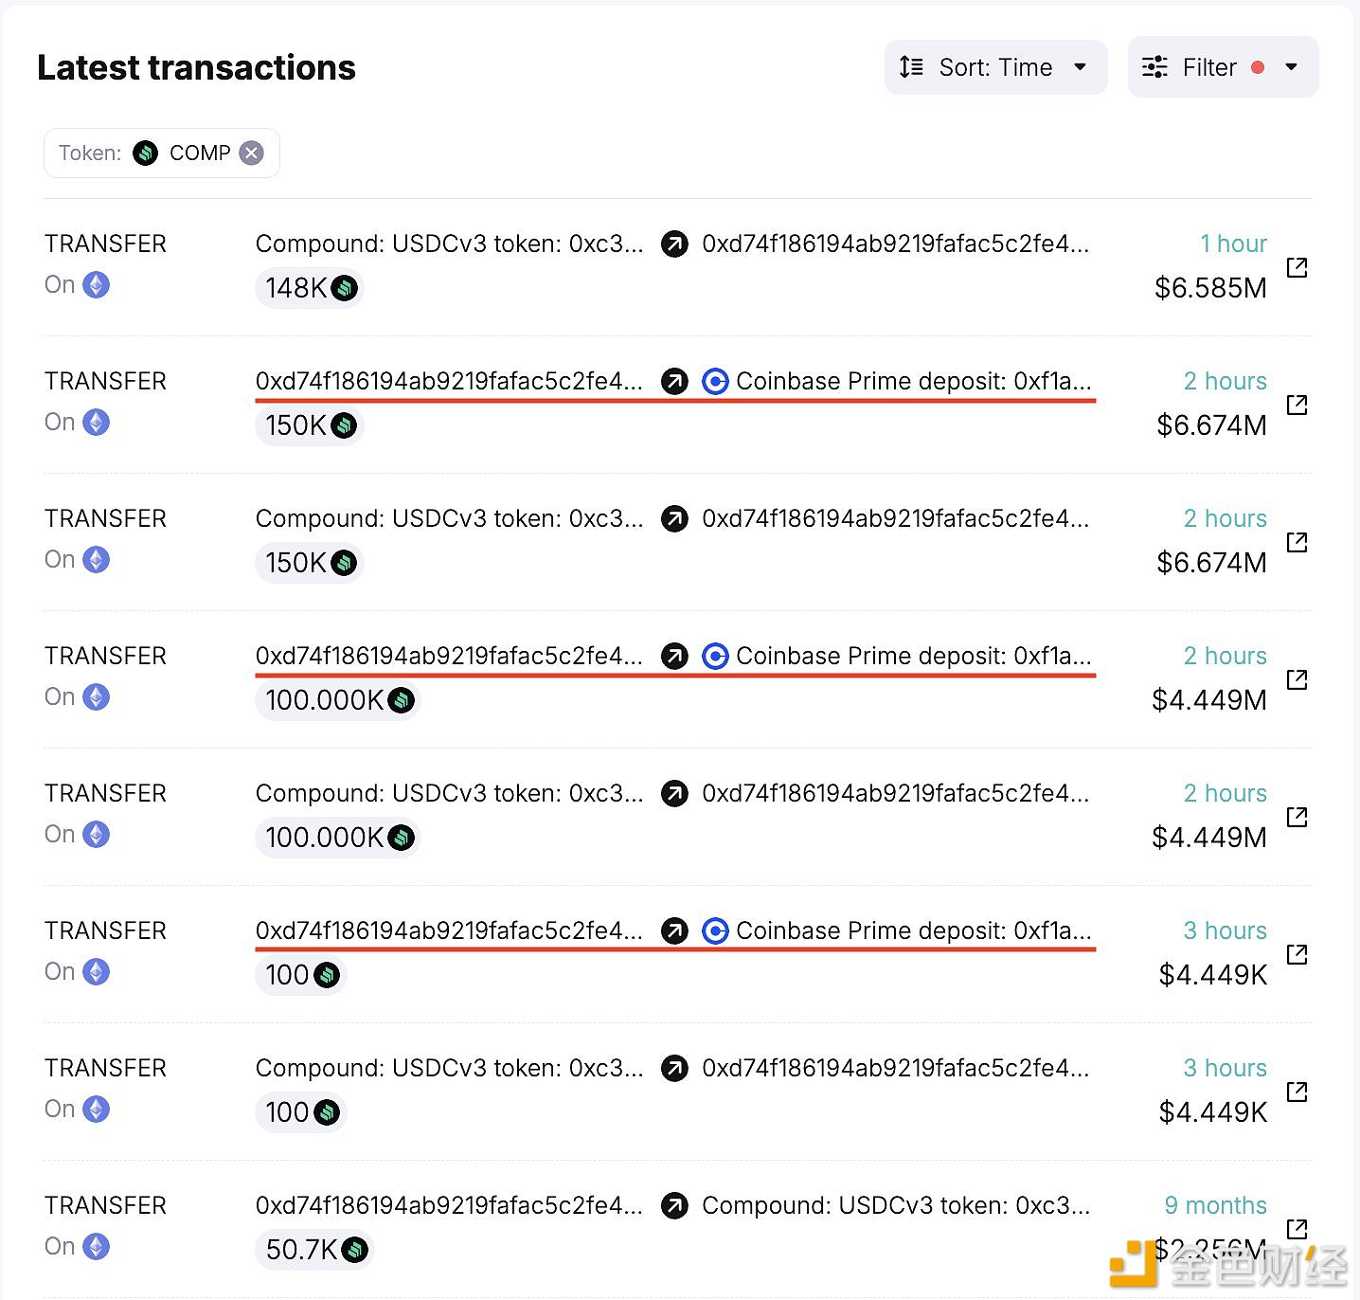Open external link for the 1 hour transaction
The image size is (1360, 1300).
(x=1297, y=267)
